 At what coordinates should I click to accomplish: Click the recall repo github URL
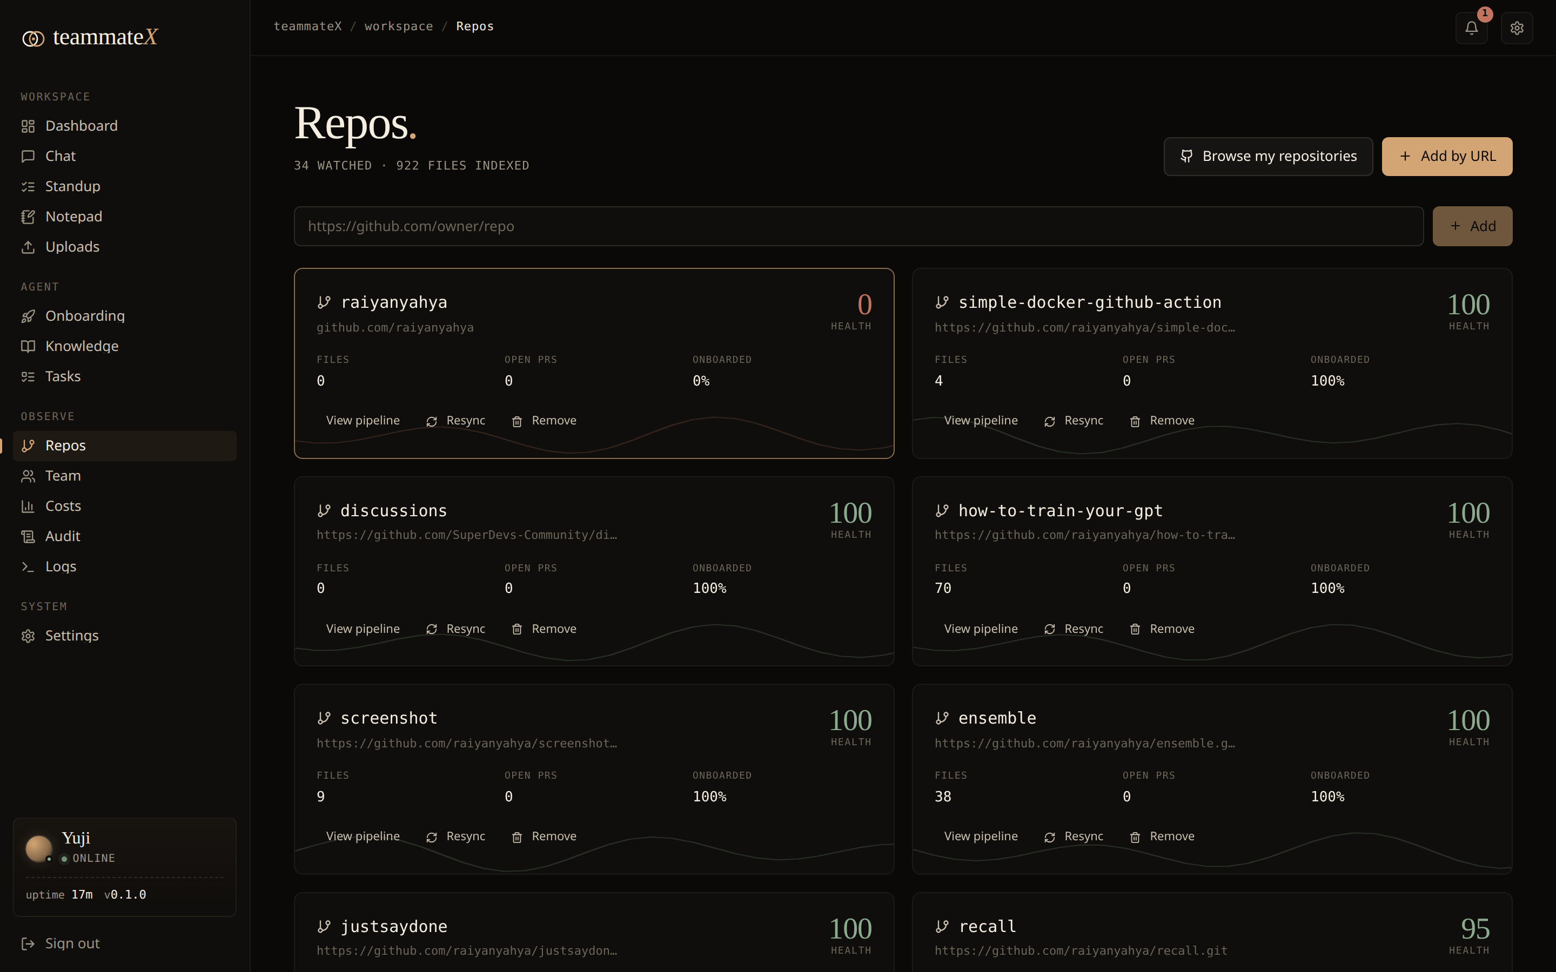pyautogui.click(x=1081, y=951)
